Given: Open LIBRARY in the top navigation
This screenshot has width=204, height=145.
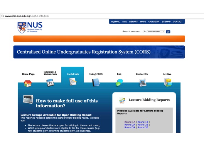Looking at the screenshot, I should (x=133, y=22).
